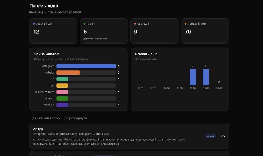Image resolution: width=263 pixels, height=156 pixels.
Task: Click the yellow dot beside Середній скор
Action: tap(185, 24)
